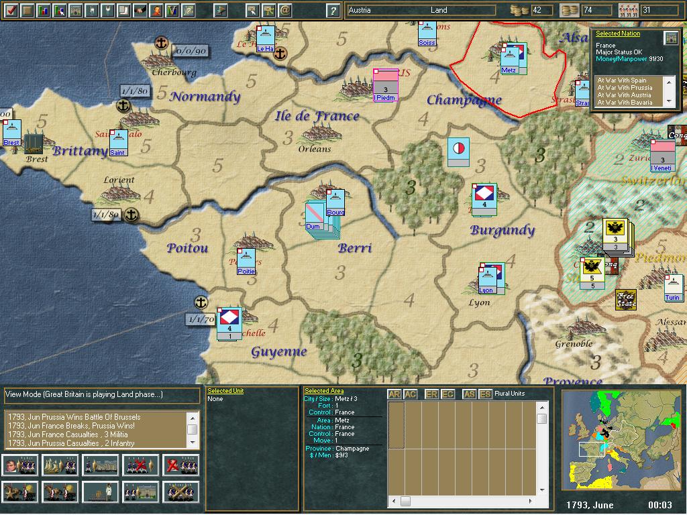Click the half-red circle unit in Burgundy
This screenshot has width=687, height=515.
pyautogui.click(x=458, y=152)
